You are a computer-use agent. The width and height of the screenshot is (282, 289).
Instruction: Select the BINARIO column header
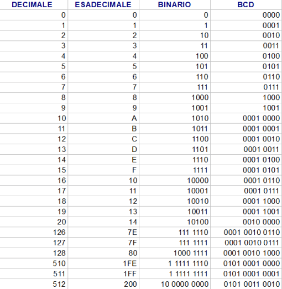coord(175,4)
